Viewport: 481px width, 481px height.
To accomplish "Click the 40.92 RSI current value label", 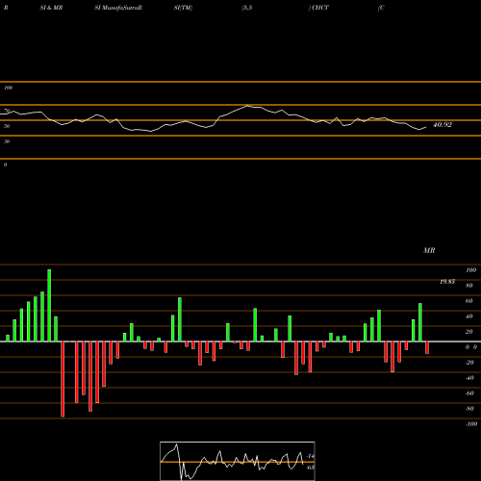I will [443, 125].
